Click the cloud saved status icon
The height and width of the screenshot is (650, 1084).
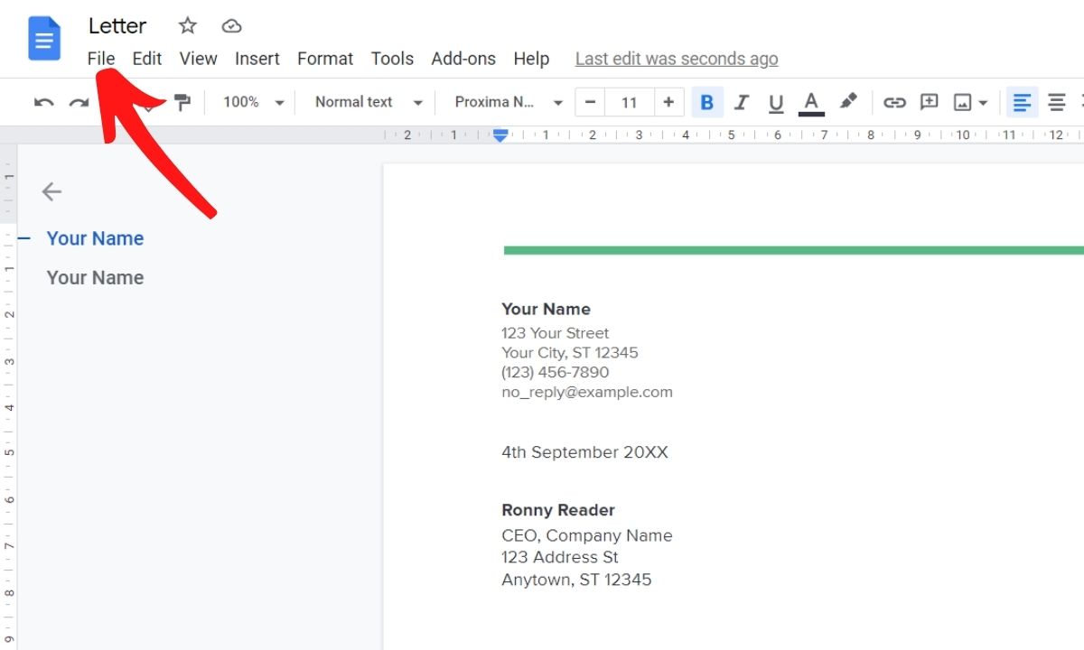coord(232,25)
